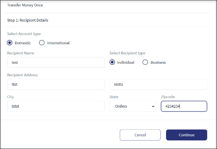Click the first Recipient Address field
Image resolution: width=217 pixels, height=149 pixels.
tap(56, 84)
